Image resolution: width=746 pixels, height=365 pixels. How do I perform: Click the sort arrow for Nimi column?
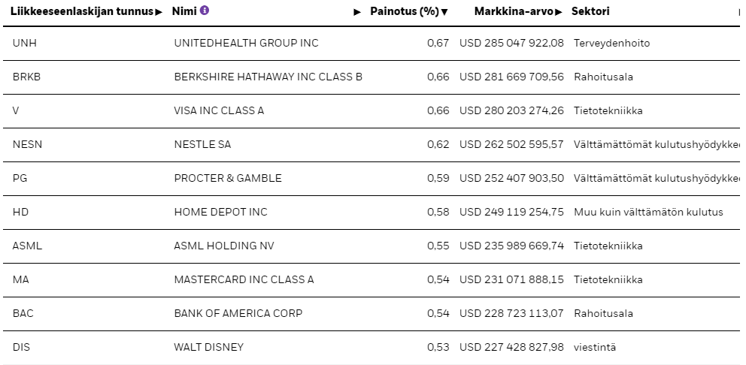pos(357,12)
